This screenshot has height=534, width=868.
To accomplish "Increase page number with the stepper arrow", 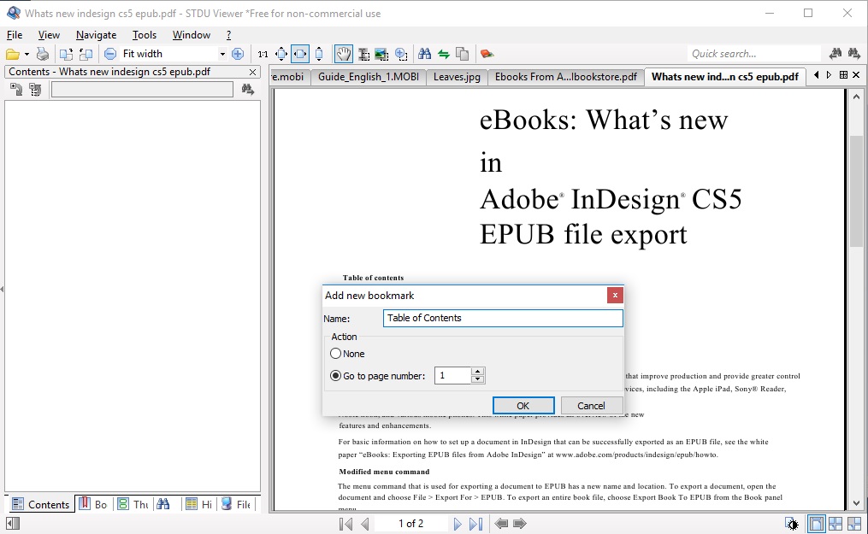I will pos(479,372).
